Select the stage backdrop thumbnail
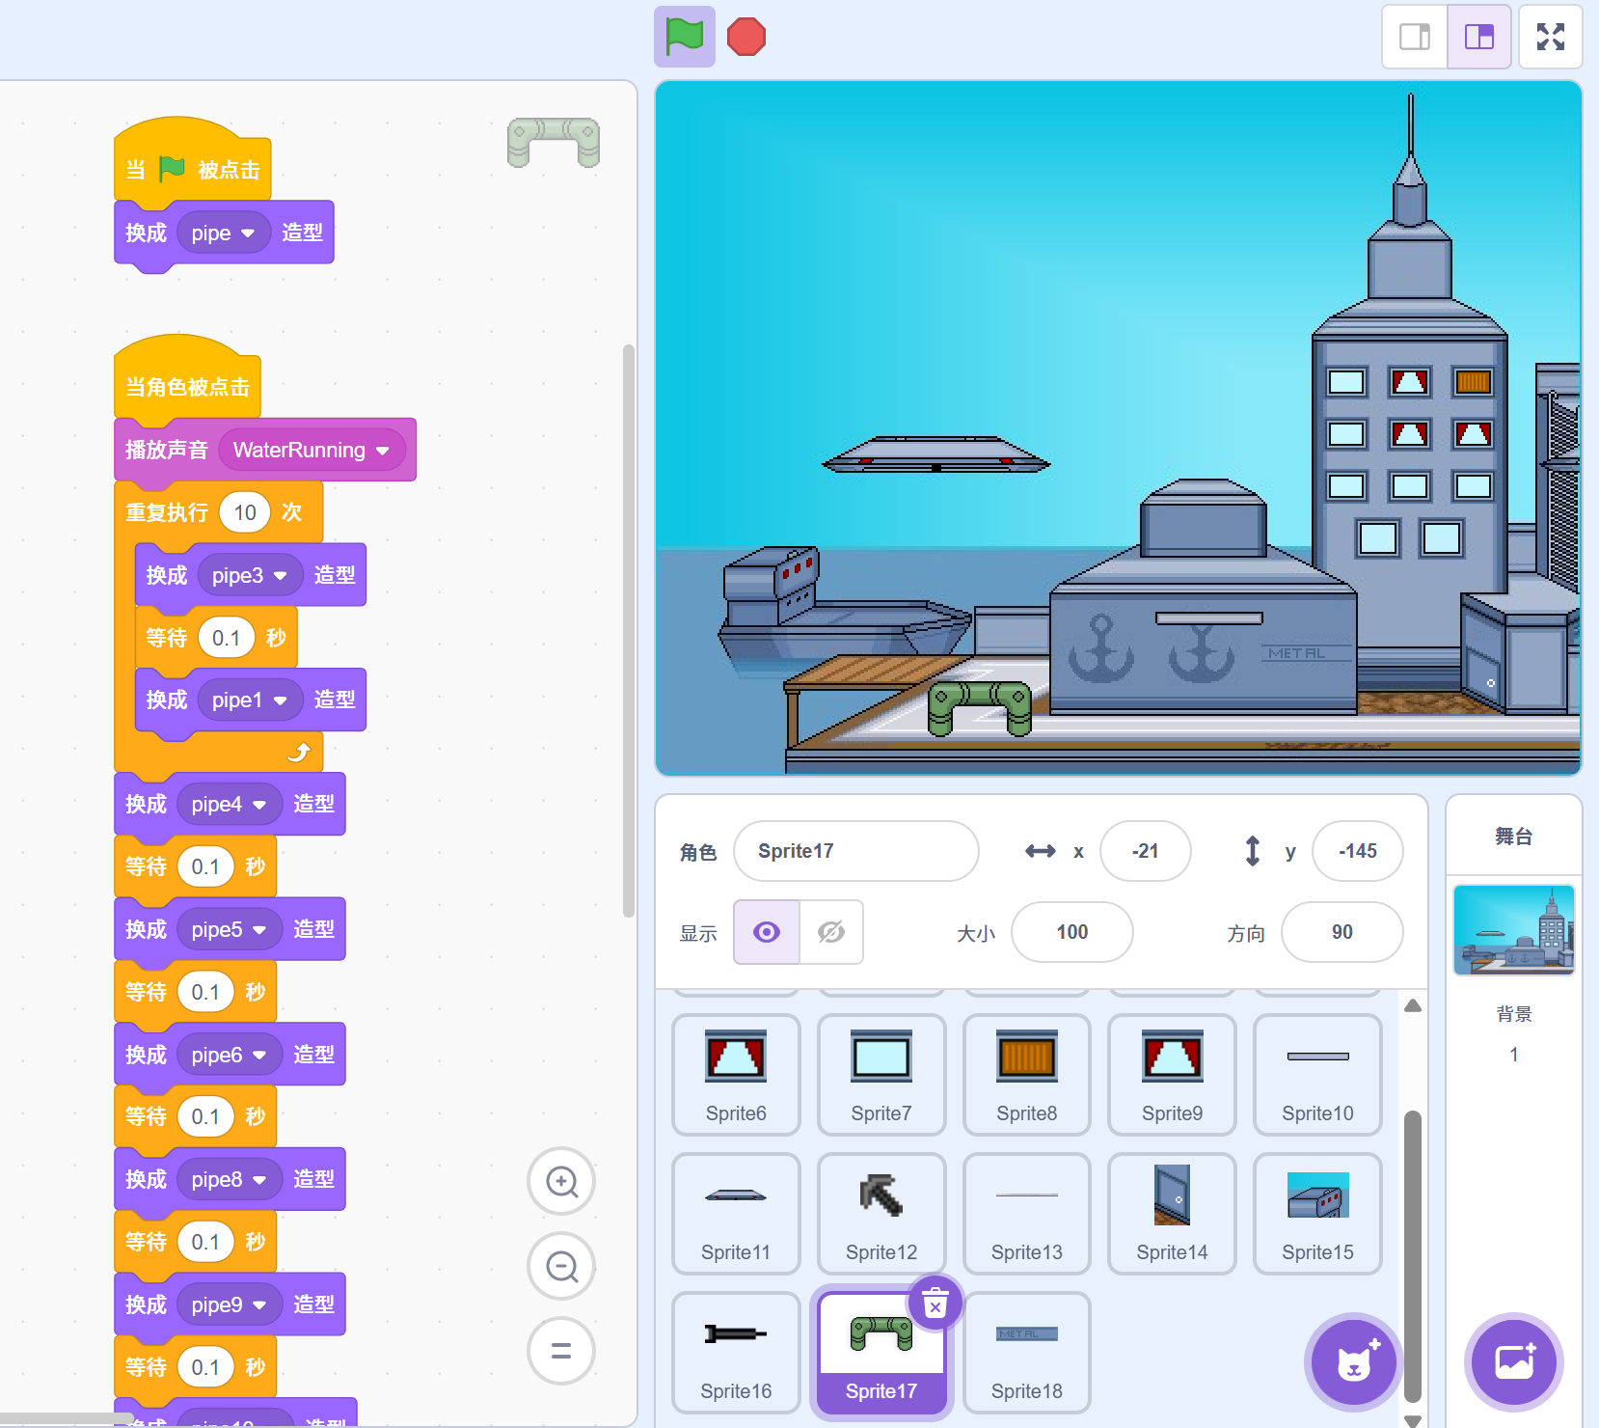 click(x=1513, y=930)
